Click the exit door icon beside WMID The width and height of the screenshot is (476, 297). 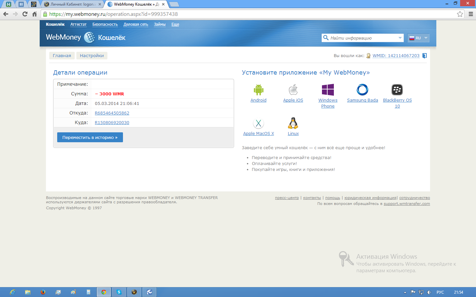pos(425,56)
